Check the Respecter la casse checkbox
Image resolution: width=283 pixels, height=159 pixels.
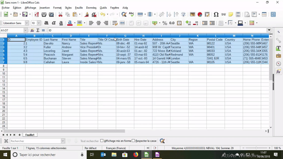133,141
